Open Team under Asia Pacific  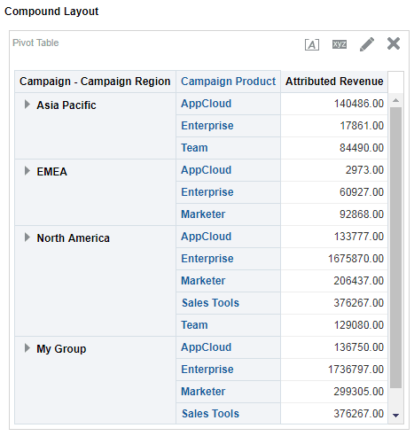click(194, 148)
